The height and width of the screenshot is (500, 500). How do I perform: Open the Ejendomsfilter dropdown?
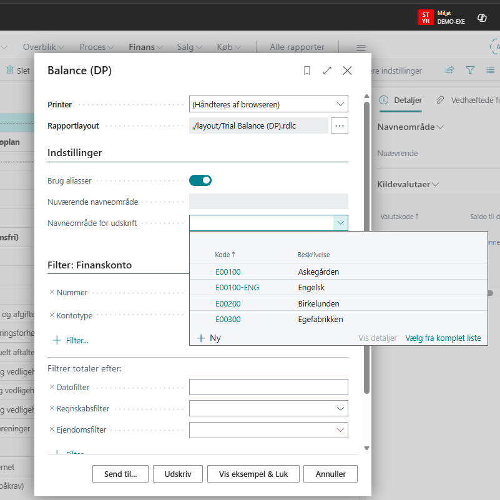(341, 430)
